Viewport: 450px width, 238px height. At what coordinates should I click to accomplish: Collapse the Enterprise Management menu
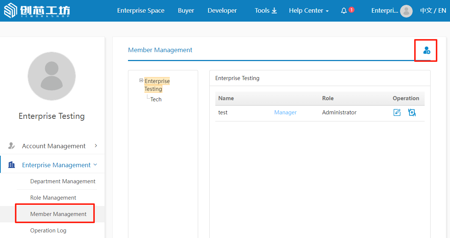(x=95, y=165)
